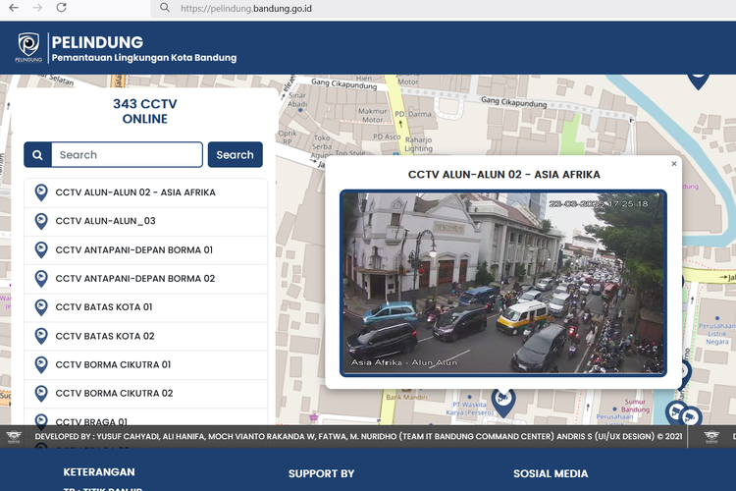Click pin icon for ANTAPANI-DEPAN BORMA 01 row

pyautogui.click(x=41, y=250)
